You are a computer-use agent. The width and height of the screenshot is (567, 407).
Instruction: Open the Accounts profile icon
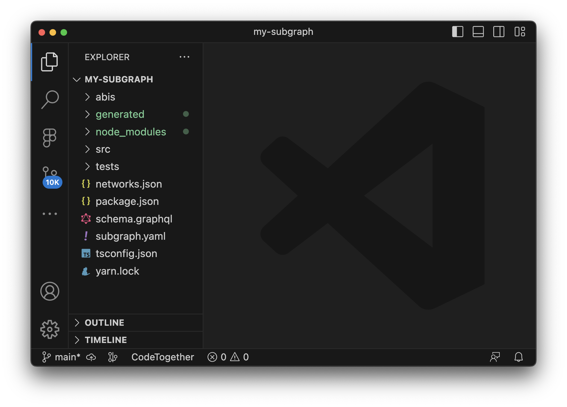tap(50, 291)
